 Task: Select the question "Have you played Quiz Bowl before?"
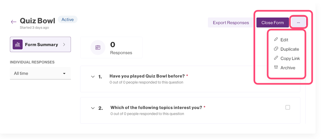point(147,76)
